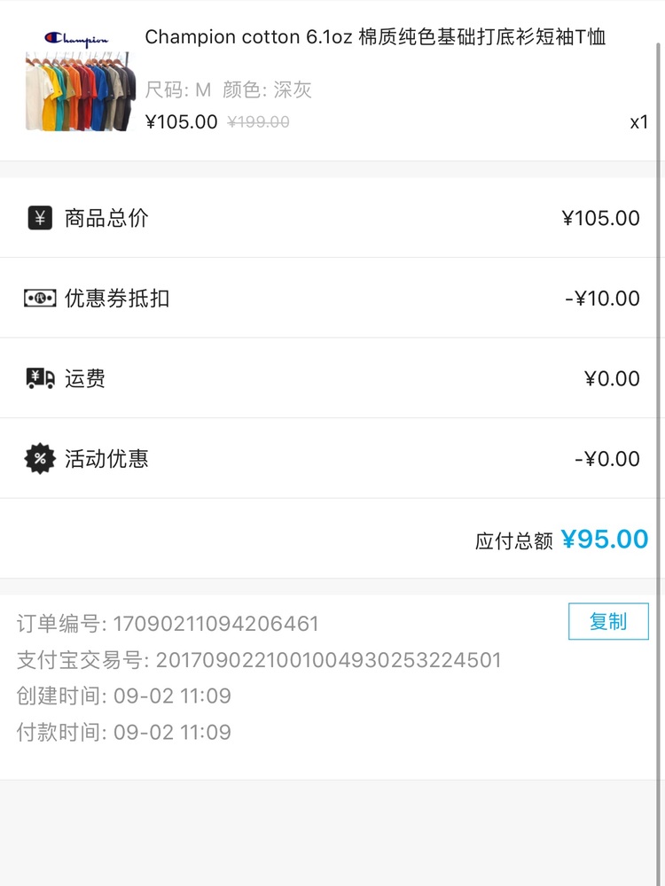Click the coupon discount -¥10.00 amount

602,298
